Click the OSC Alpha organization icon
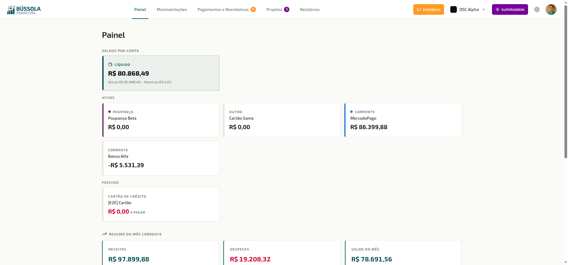Image resolution: width=568 pixels, height=265 pixels. [454, 9]
